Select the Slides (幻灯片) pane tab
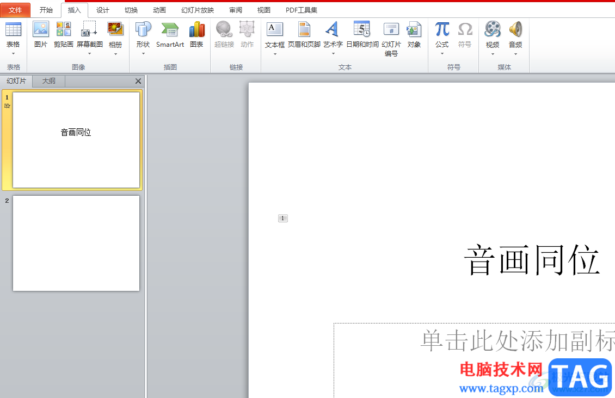This screenshot has height=398, width=615. pos(16,81)
